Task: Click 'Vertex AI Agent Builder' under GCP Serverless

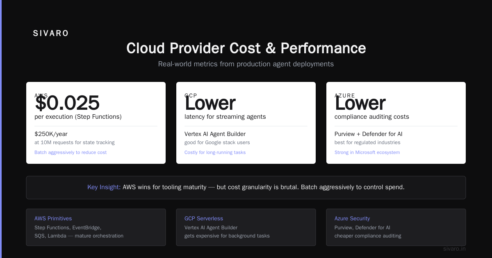Action: click(x=211, y=227)
